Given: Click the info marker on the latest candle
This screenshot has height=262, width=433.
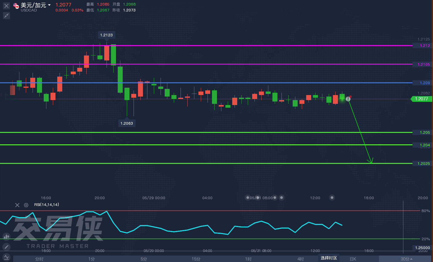Looking at the screenshot, I should tap(348, 99).
